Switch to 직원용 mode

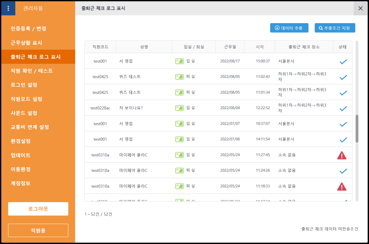click(x=38, y=231)
